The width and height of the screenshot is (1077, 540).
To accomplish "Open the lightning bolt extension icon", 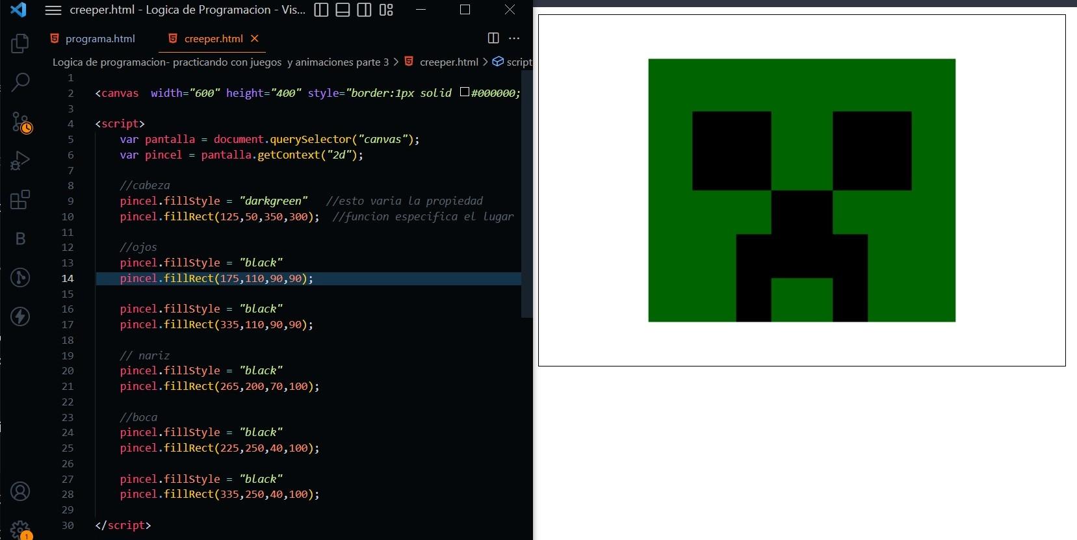I will (20, 316).
